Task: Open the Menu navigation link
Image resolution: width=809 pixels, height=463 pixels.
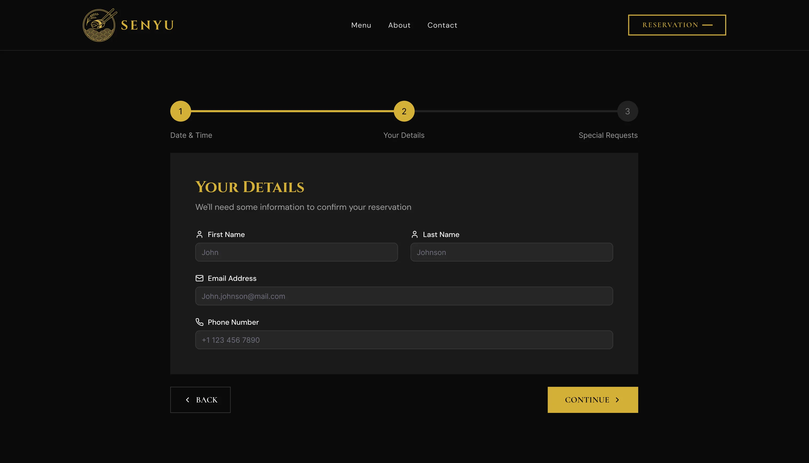Action: click(361, 25)
